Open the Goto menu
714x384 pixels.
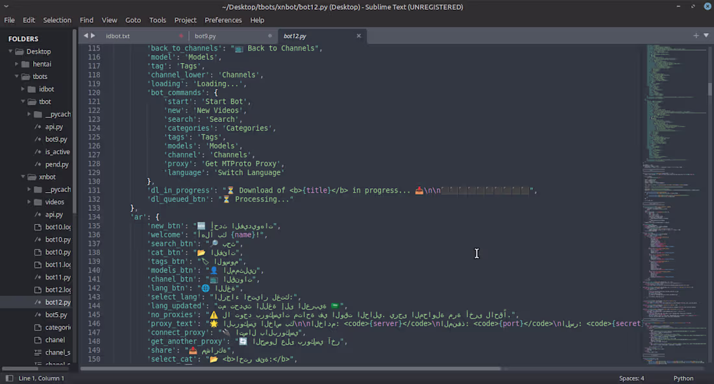(x=133, y=20)
